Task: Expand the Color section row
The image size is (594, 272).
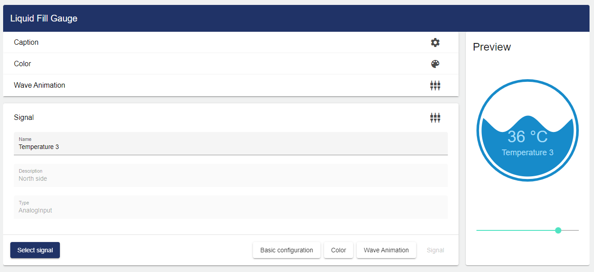Action: coord(215,64)
